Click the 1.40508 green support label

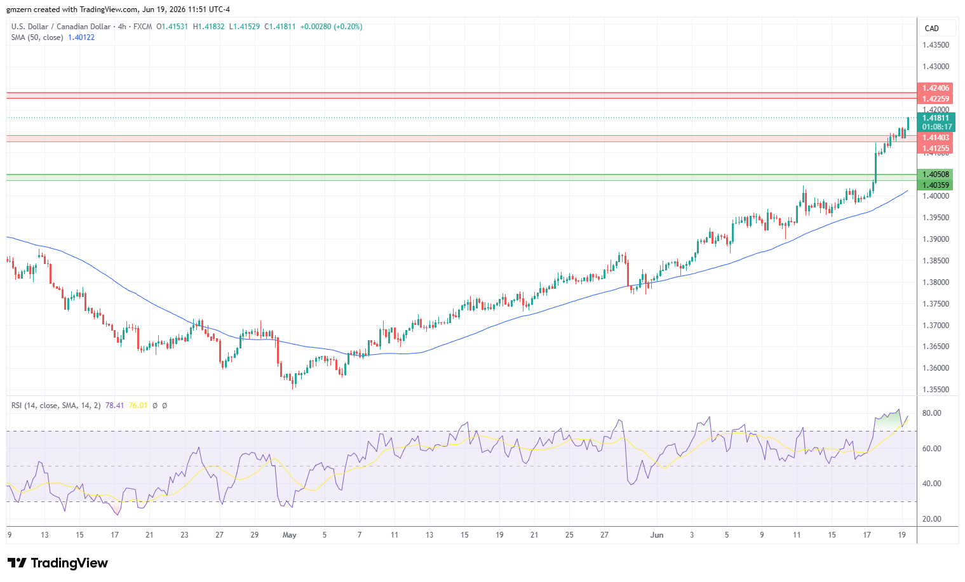coord(936,175)
